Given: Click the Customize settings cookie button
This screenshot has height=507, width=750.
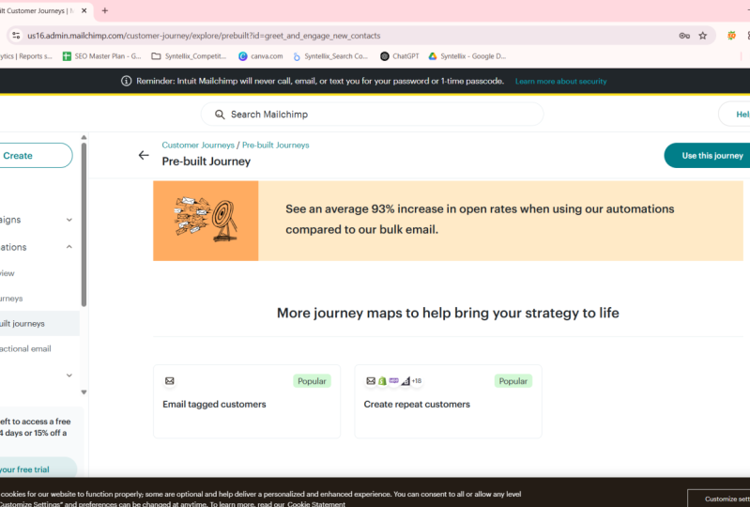Looking at the screenshot, I should (718, 499).
